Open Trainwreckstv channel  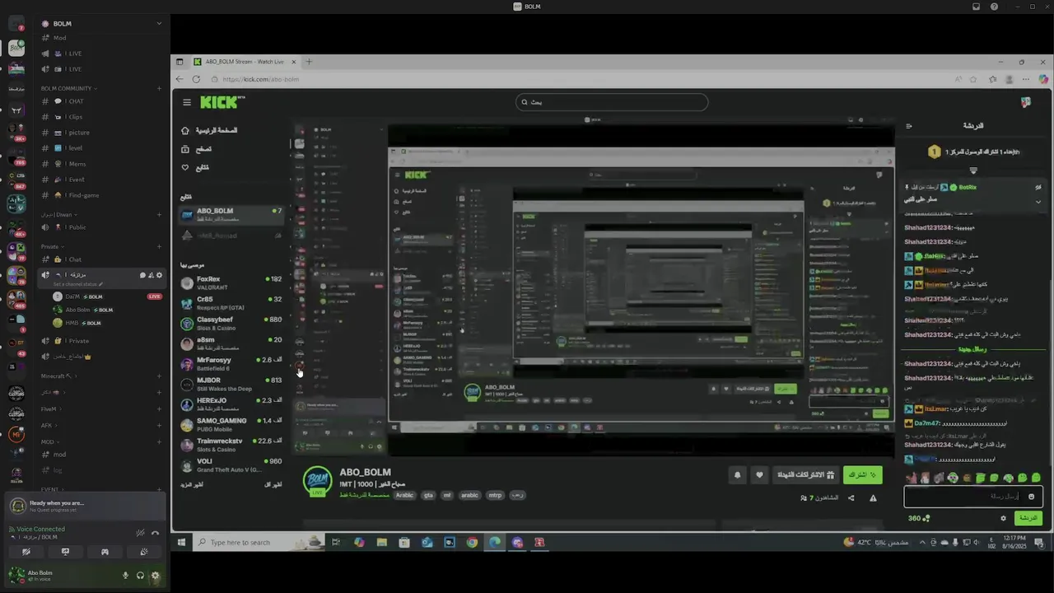(x=231, y=444)
